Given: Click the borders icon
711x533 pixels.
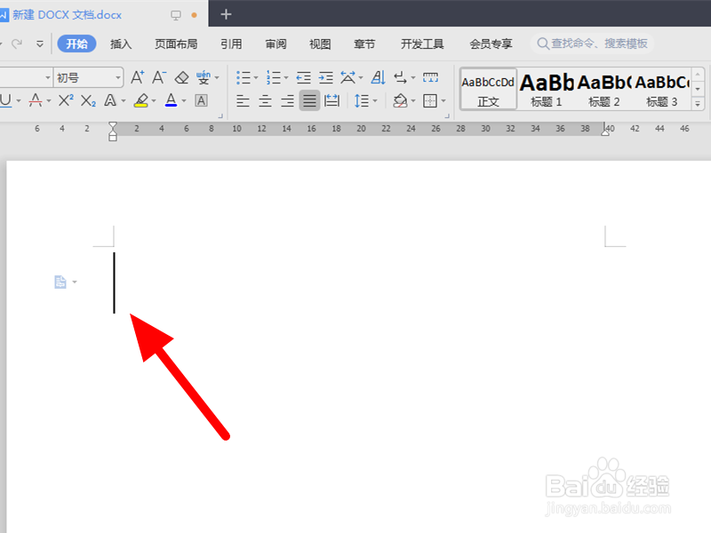Looking at the screenshot, I should tap(430, 100).
